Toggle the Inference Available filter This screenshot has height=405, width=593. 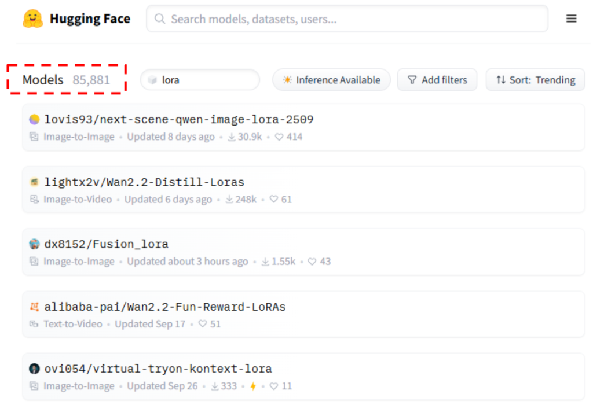(331, 80)
